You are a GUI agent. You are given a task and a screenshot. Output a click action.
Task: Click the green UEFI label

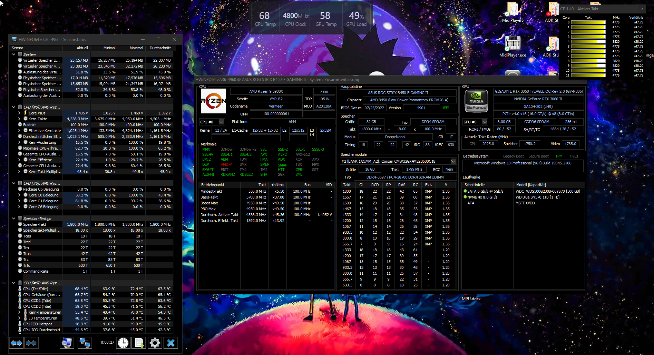(446, 108)
